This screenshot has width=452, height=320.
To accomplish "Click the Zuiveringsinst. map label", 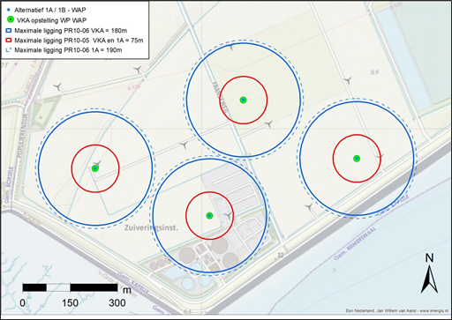I will coord(151,227).
